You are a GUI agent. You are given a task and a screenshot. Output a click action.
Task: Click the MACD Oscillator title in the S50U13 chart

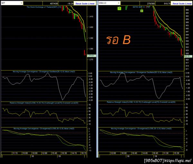(141, 72)
